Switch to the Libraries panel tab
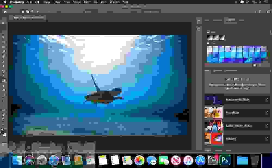This screenshot has height=168, width=272. pyautogui.click(x=217, y=71)
